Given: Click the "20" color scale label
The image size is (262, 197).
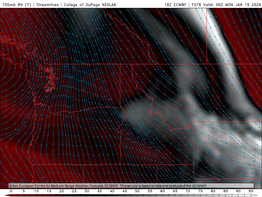Looking at the screenshot, I should coord(62,191).
